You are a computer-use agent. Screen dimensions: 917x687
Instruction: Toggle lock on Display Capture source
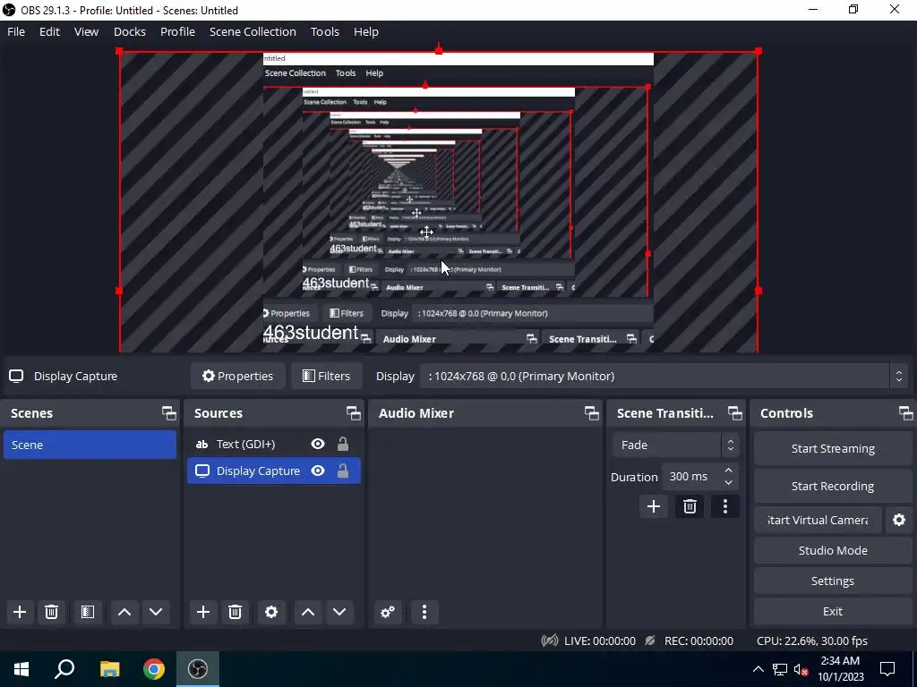point(343,471)
